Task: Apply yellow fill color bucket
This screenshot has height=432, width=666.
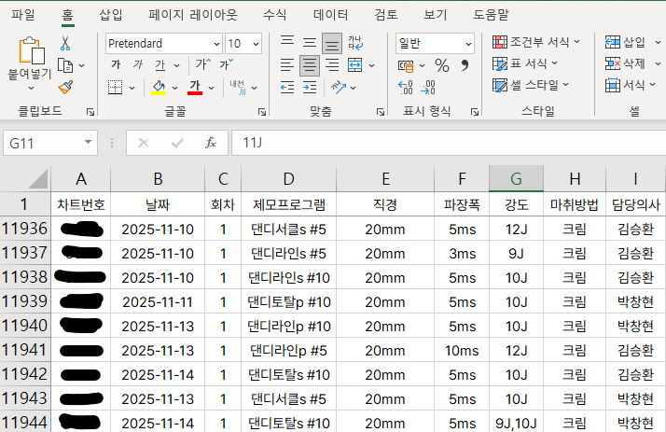Action: coord(159,88)
